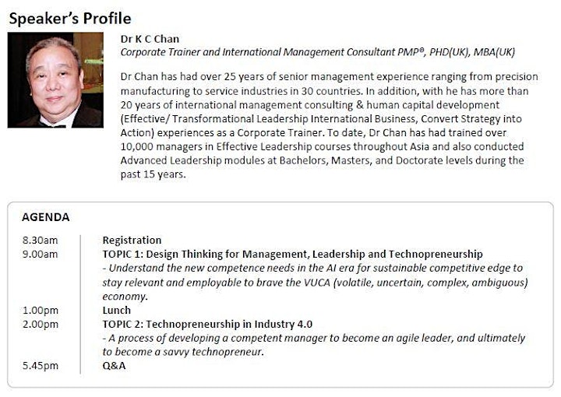
Task: Click the Q&A agenda item
Action: (114, 366)
